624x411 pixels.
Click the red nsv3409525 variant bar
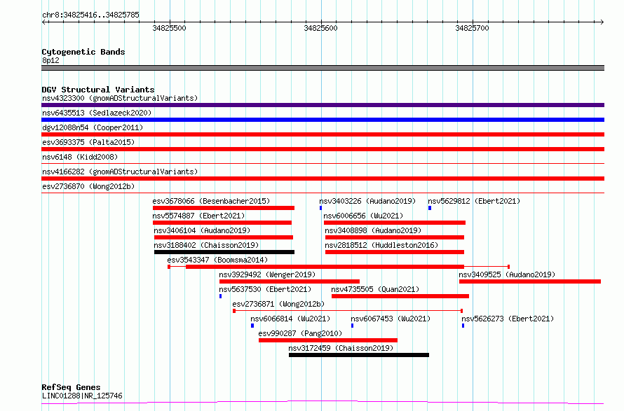tap(529, 281)
